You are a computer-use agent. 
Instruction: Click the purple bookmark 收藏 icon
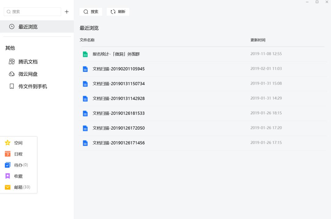[x=8, y=176]
